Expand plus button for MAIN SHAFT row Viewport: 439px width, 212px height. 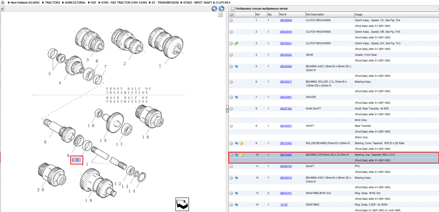pos(231,109)
